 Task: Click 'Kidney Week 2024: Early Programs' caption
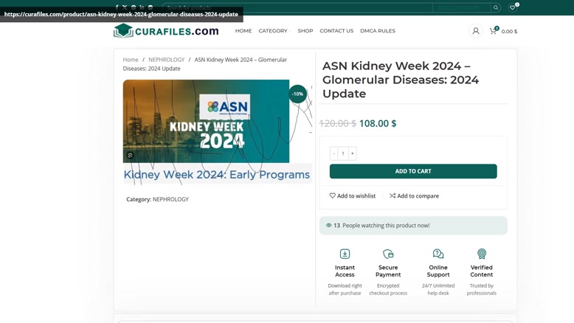(x=217, y=175)
